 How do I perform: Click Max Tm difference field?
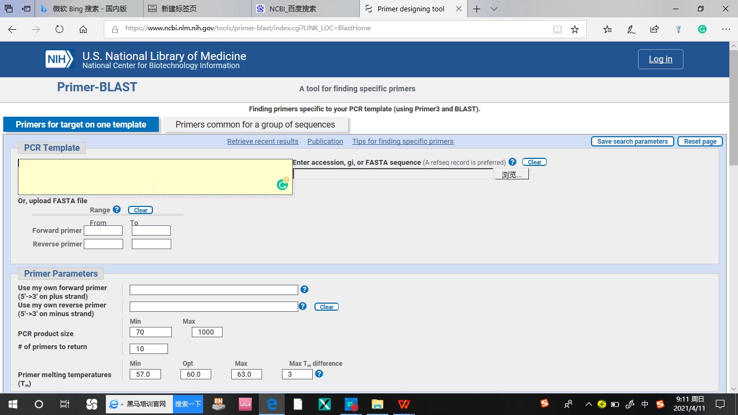click(297, 374)
